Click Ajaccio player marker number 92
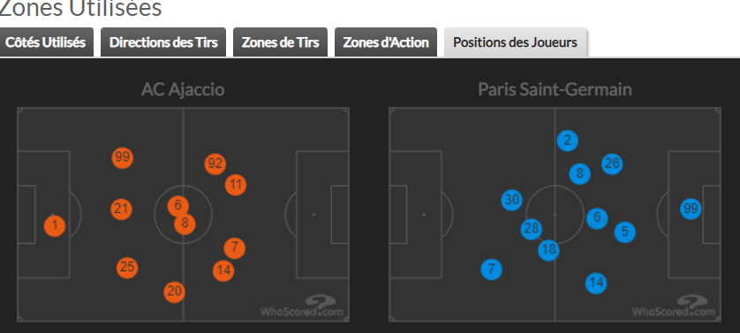Screen dimensions: 740x333 click(x=215, y=164)
